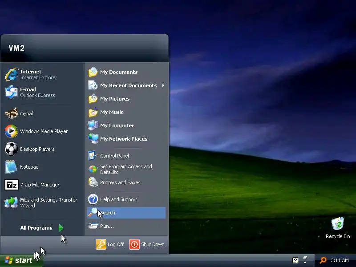
Task: Click the Log Off button
Action: (109, 244)
